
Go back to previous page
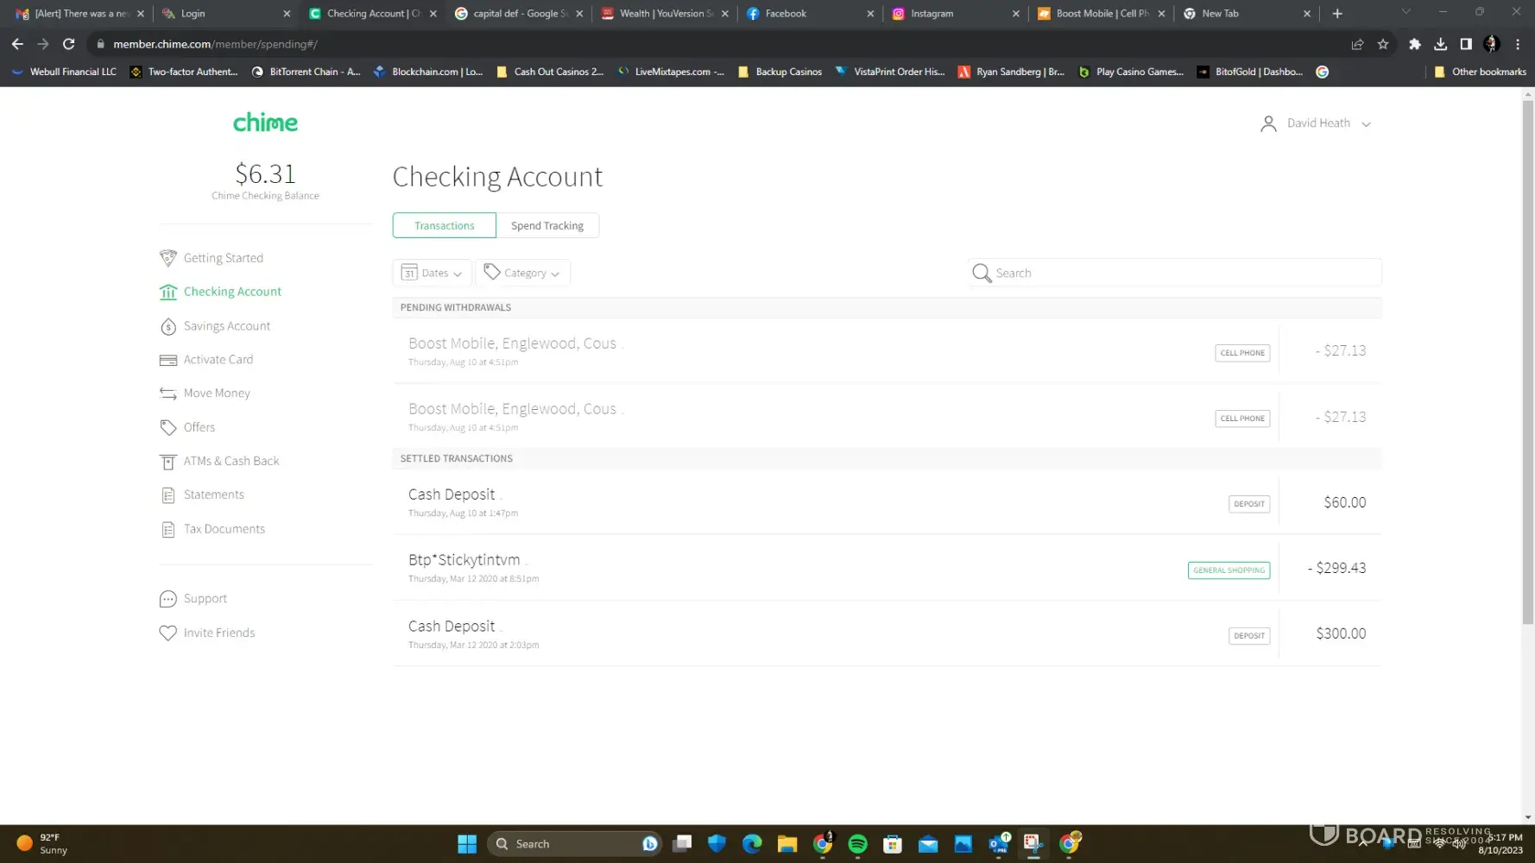[17, 44]
